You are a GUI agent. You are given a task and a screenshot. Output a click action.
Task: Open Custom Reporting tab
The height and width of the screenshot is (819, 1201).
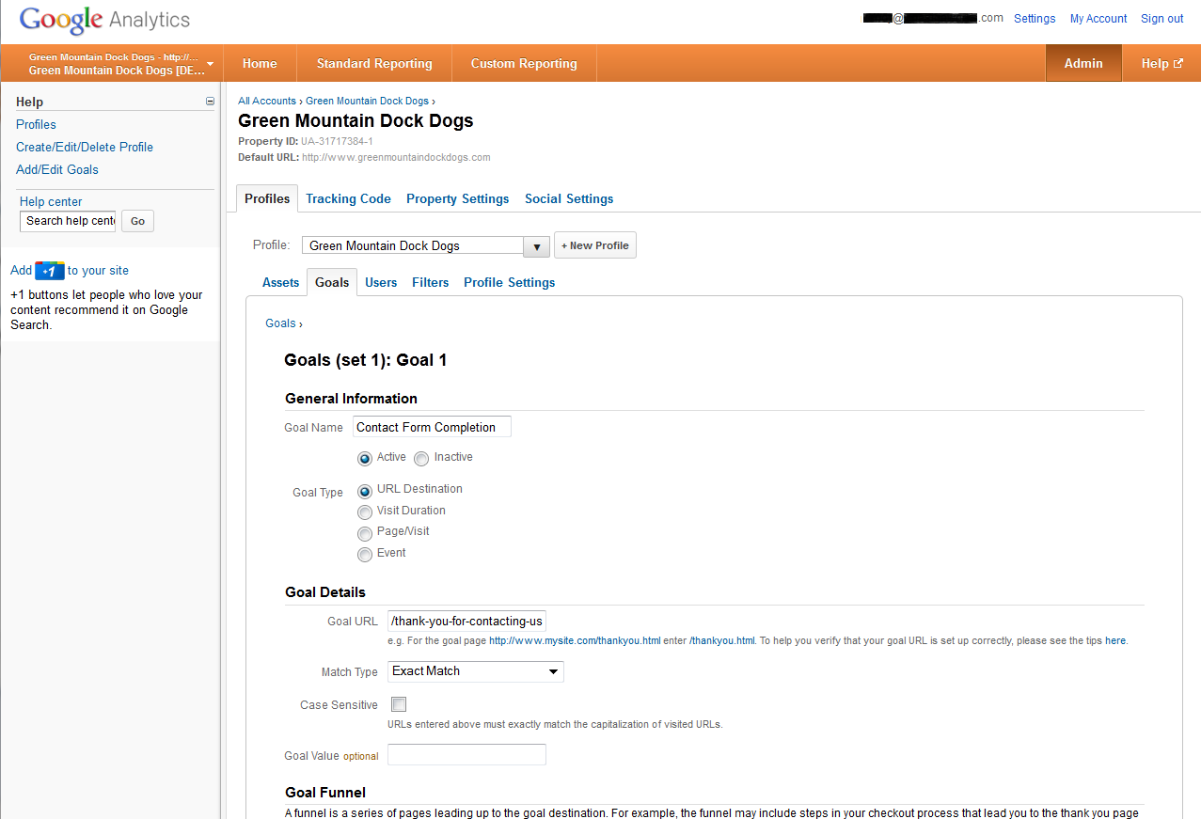(x=524, y=64)
